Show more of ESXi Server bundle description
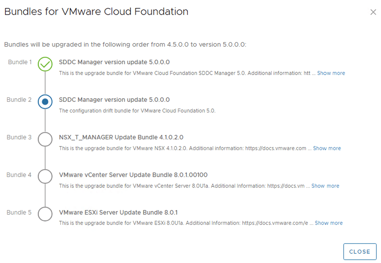Viewport: 381px width, 263px height. pyautogui.click(x=328, y=223)
